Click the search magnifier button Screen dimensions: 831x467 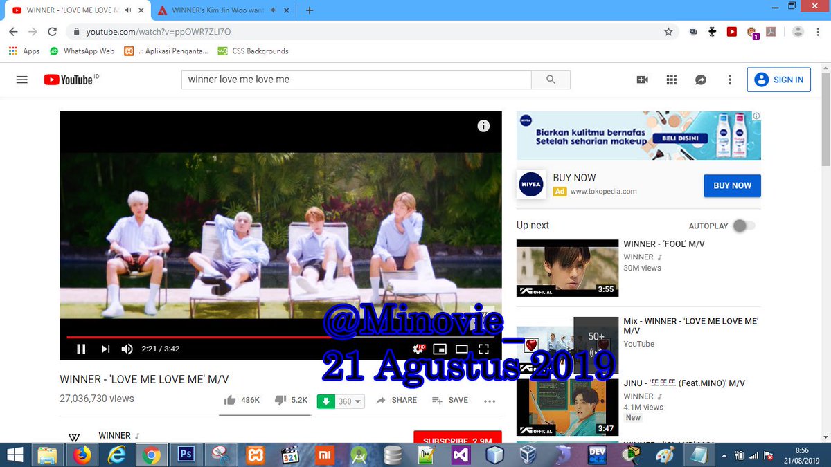pyautogui.click(x=551, y=80)
